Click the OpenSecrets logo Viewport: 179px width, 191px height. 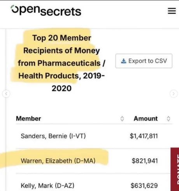click(x=46, y=11)
